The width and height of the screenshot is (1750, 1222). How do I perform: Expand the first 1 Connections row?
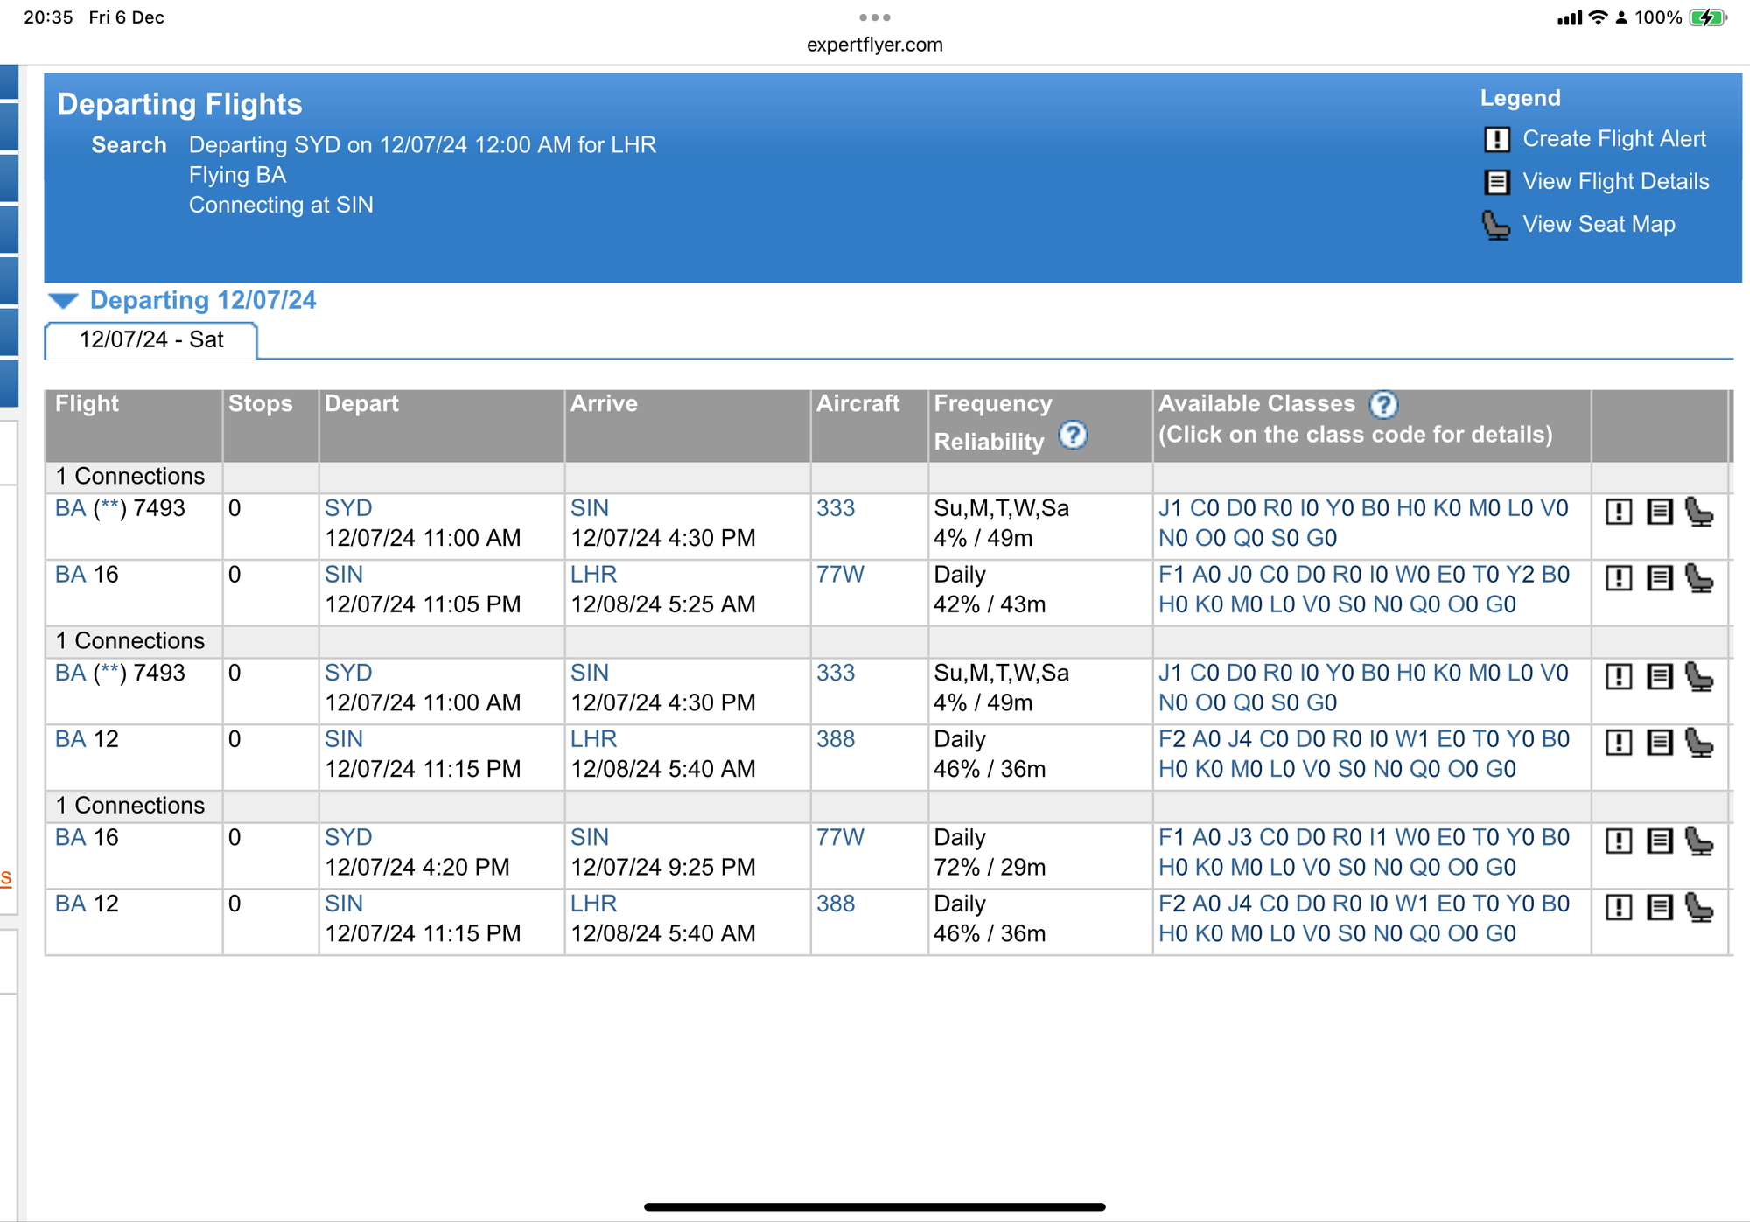click(x=131, y=476)
